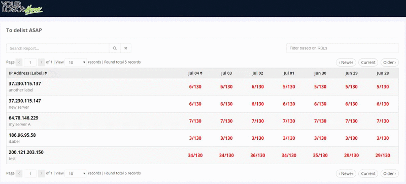The image size is (406, 184).
Task: Sort by the Jul 04 column
Action: [195, 73]
